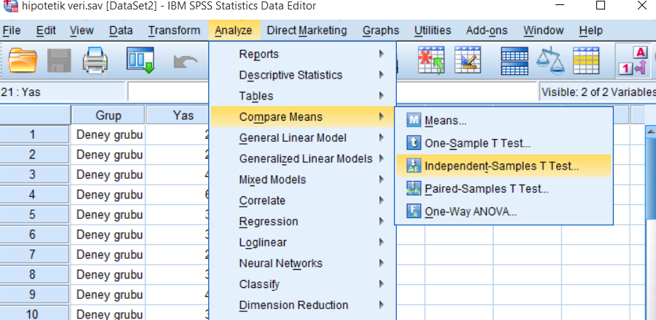This screenshot has width=656, height=320.
Task: Expand the Generalized Linear Models submenu
Action: click(303, 159)
